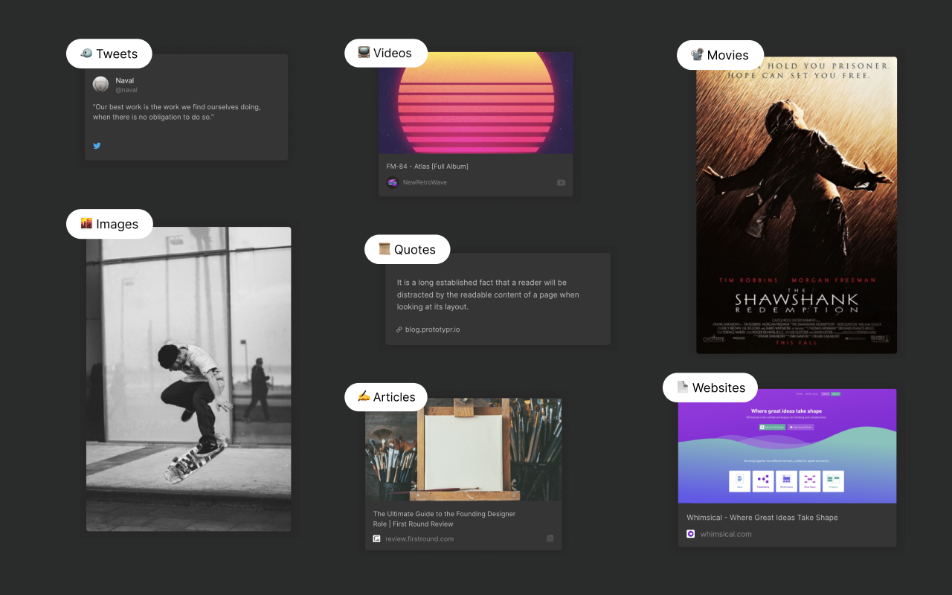Open the black and white skateboarder image
Image resolution: width=952 pixels, height=595 pixels.
pyautogui.click(x=189, y=379)
